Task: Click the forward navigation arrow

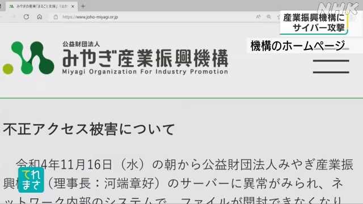Action: pos(13,17)
